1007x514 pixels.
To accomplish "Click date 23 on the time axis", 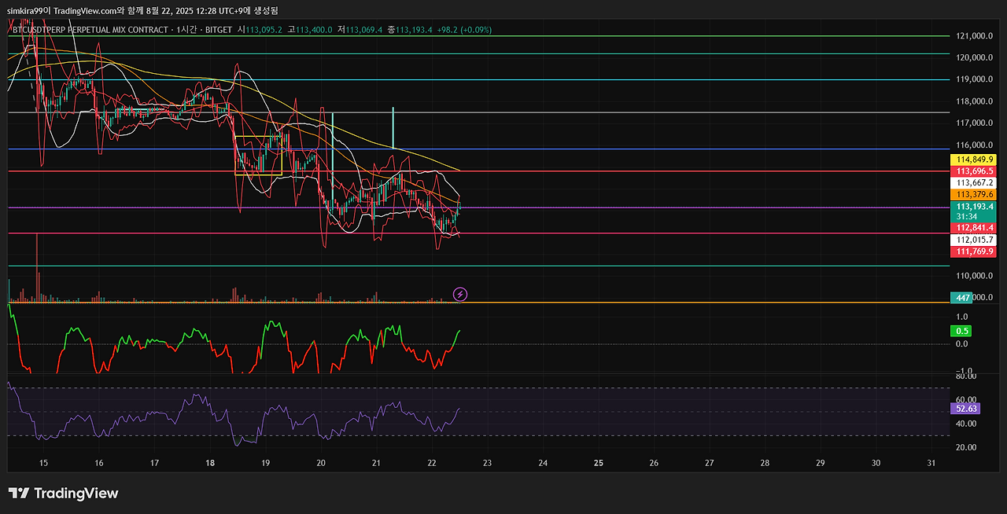I will pos(487,464).
